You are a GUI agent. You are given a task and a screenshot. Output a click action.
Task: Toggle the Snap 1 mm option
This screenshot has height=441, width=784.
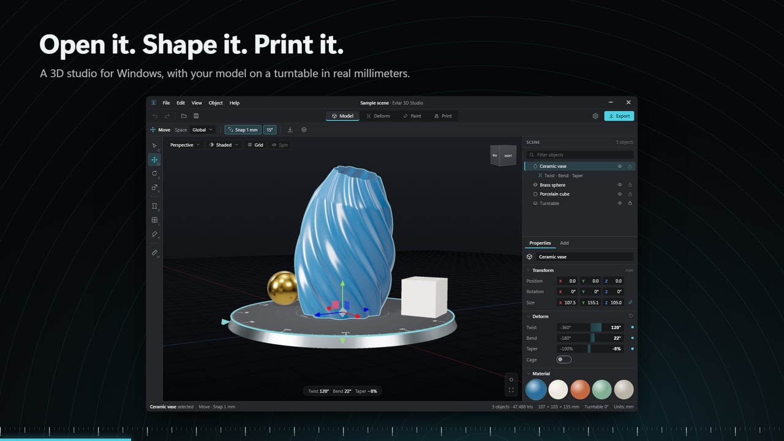click(243, 130)
